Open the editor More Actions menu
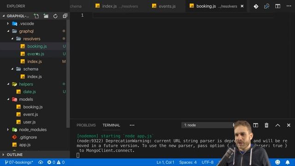This screenshot has height=166, width=295. click(x=289, y=6)
